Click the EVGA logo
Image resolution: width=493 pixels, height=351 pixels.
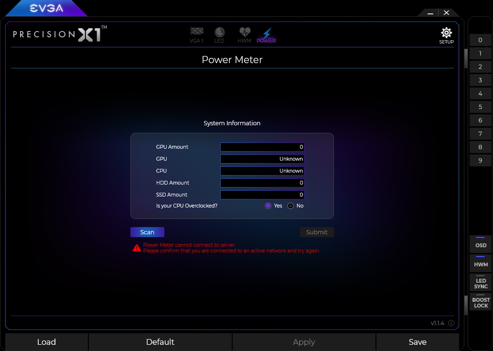point(46,8)
